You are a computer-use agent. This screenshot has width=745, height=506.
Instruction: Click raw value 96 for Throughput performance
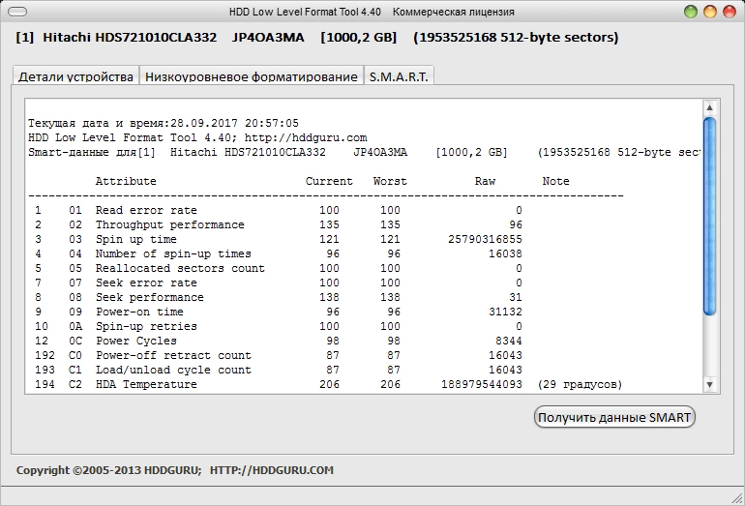516,224
